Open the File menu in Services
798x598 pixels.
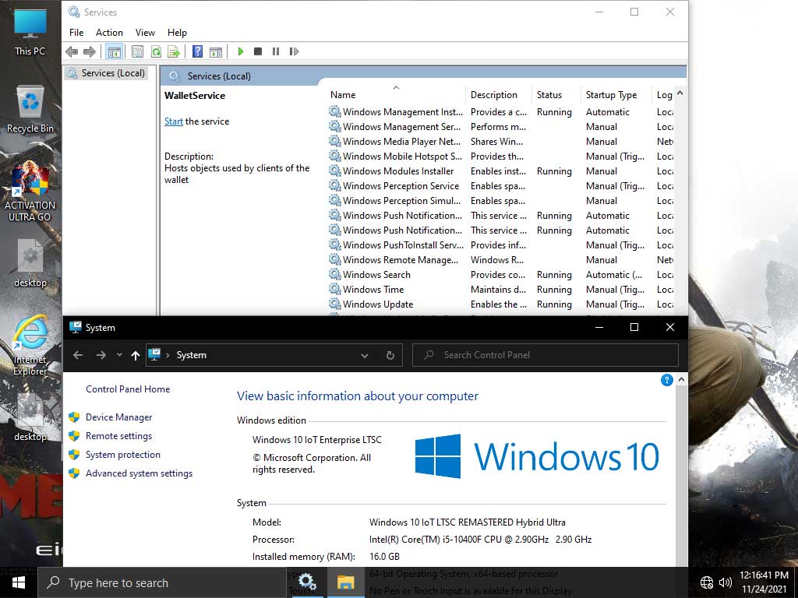(76, 33)
